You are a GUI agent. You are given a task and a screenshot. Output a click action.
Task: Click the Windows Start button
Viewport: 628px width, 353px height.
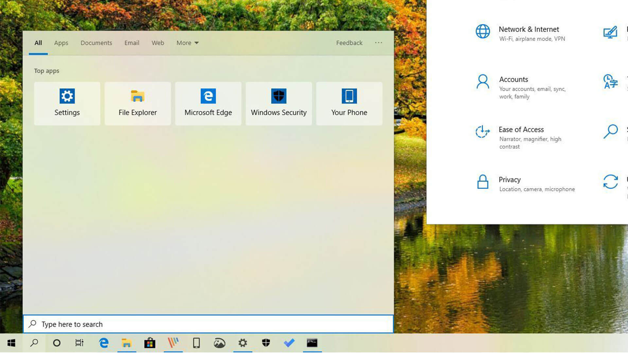point(11,343)
